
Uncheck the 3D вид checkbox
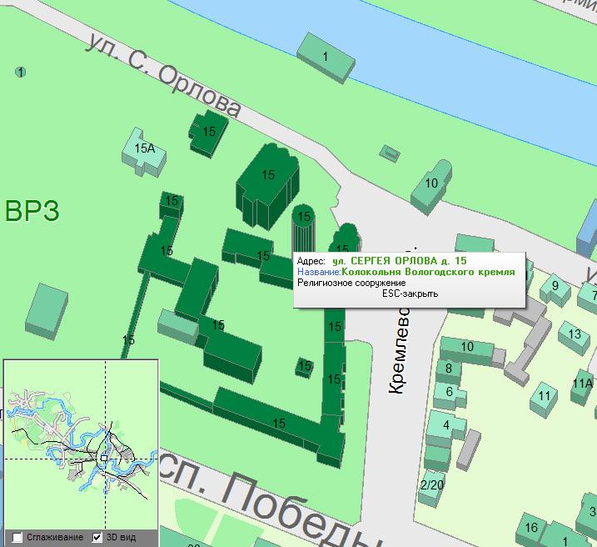[97, 537]
